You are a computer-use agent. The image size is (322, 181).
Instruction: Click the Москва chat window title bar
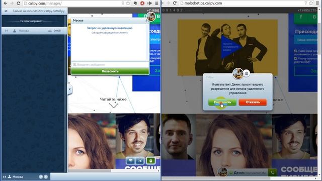[110, 20]
